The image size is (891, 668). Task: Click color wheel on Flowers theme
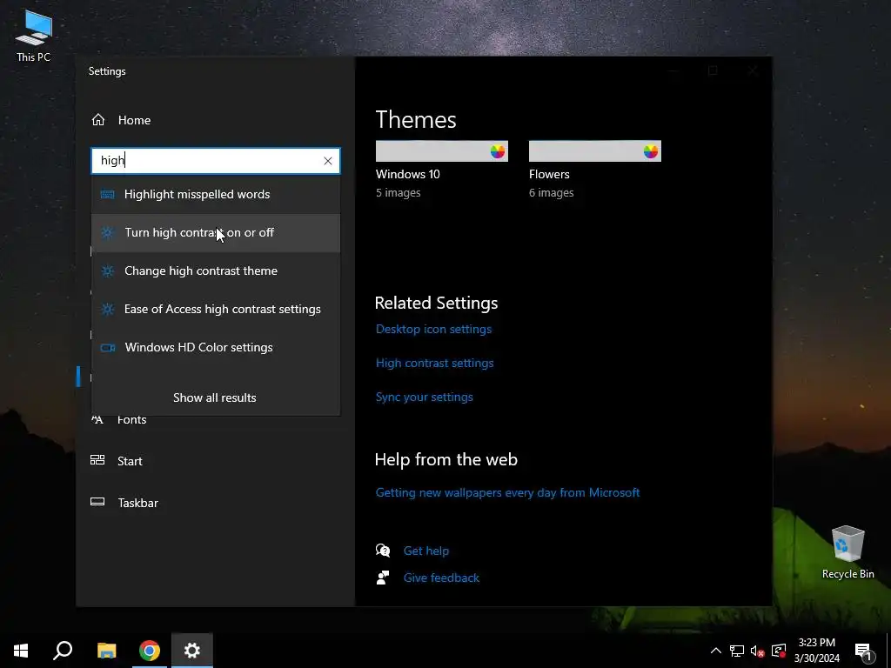pyautogui.click(x=651, y=151)
